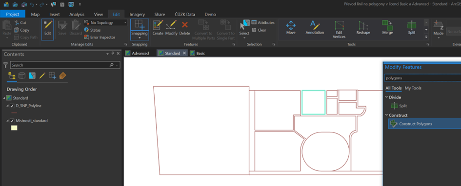Collapse the Construct tool group

point(387,115)
